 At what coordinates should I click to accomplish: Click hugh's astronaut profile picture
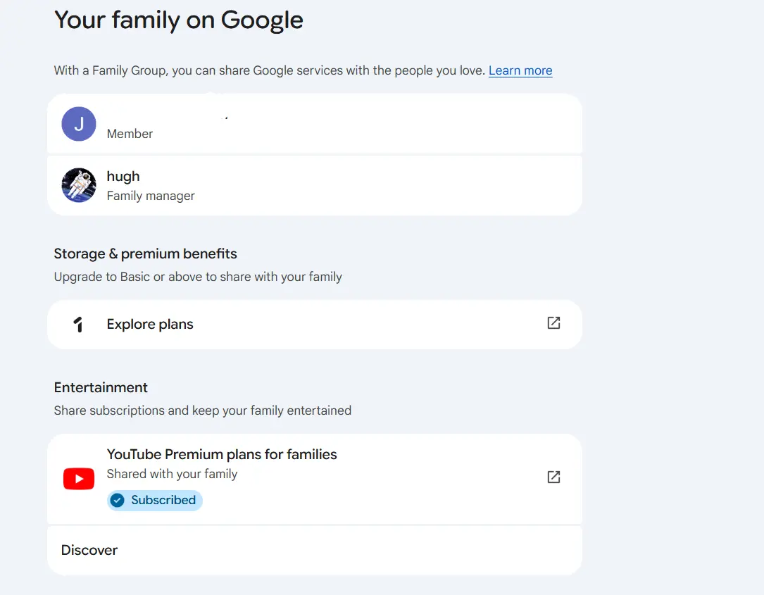(x=79, y=185)
